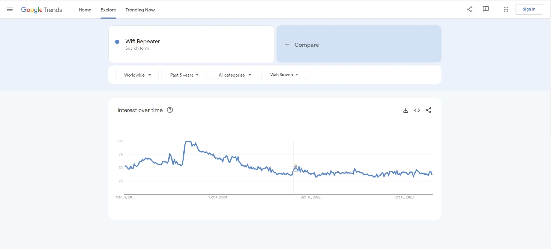Open the Past 5 years dropdown
Viewport: 551px width, 249px height.
click(184, 75)
